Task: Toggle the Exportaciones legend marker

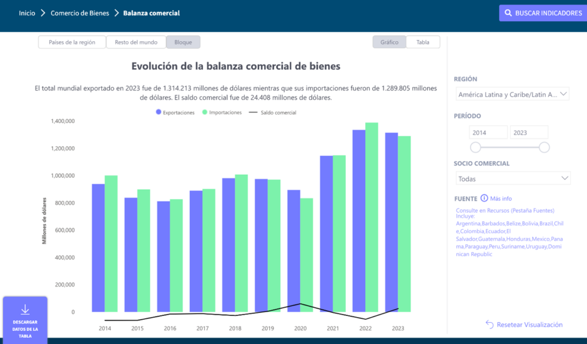Action: point(159,113)
